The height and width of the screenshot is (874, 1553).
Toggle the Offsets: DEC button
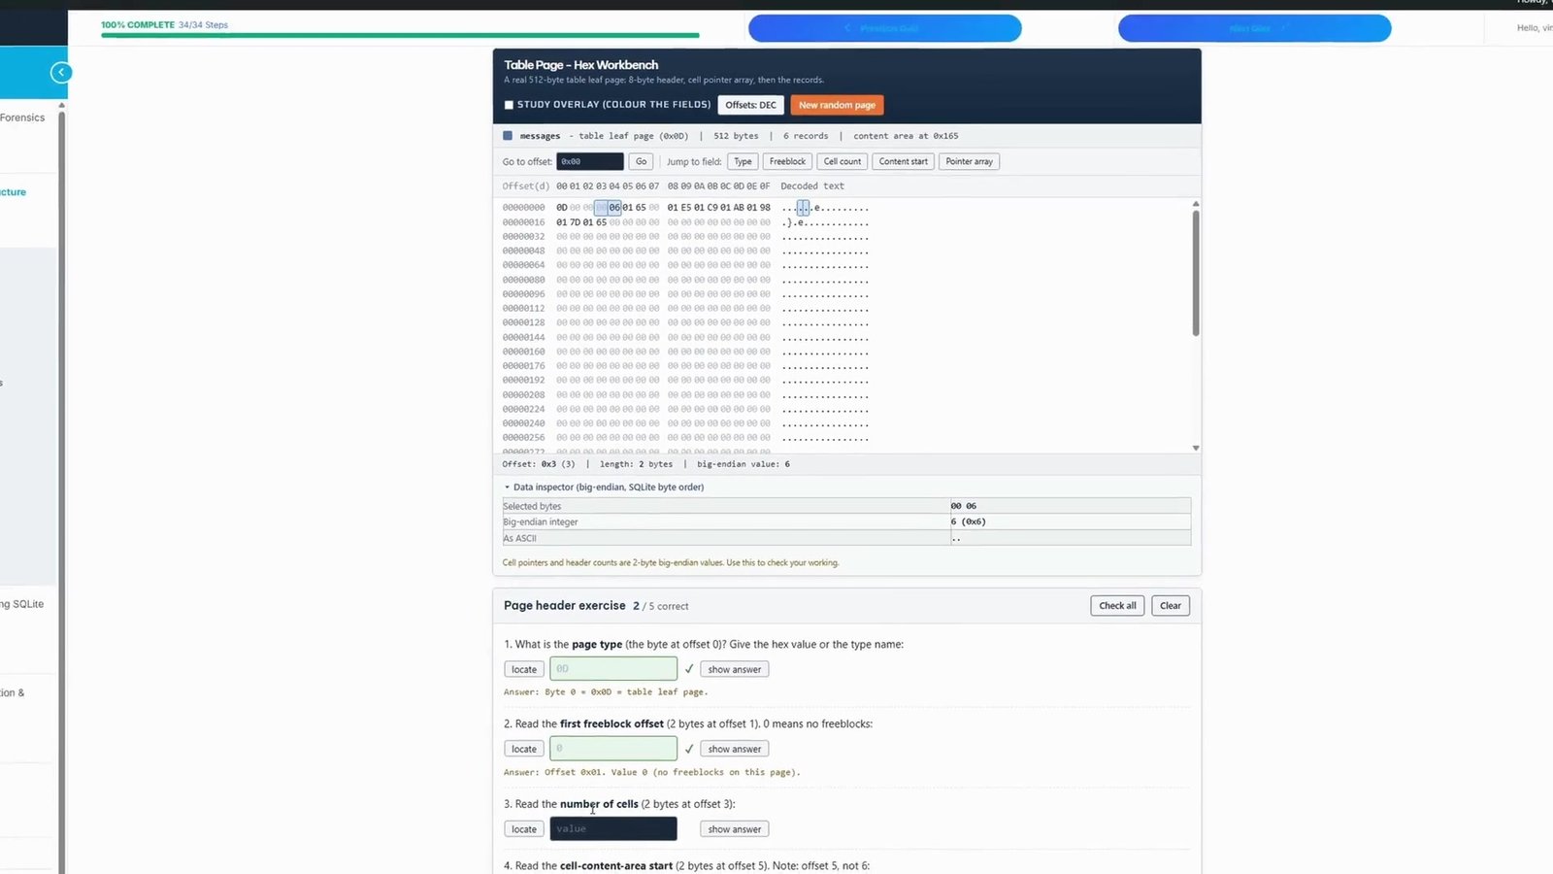tap(750, 105)
